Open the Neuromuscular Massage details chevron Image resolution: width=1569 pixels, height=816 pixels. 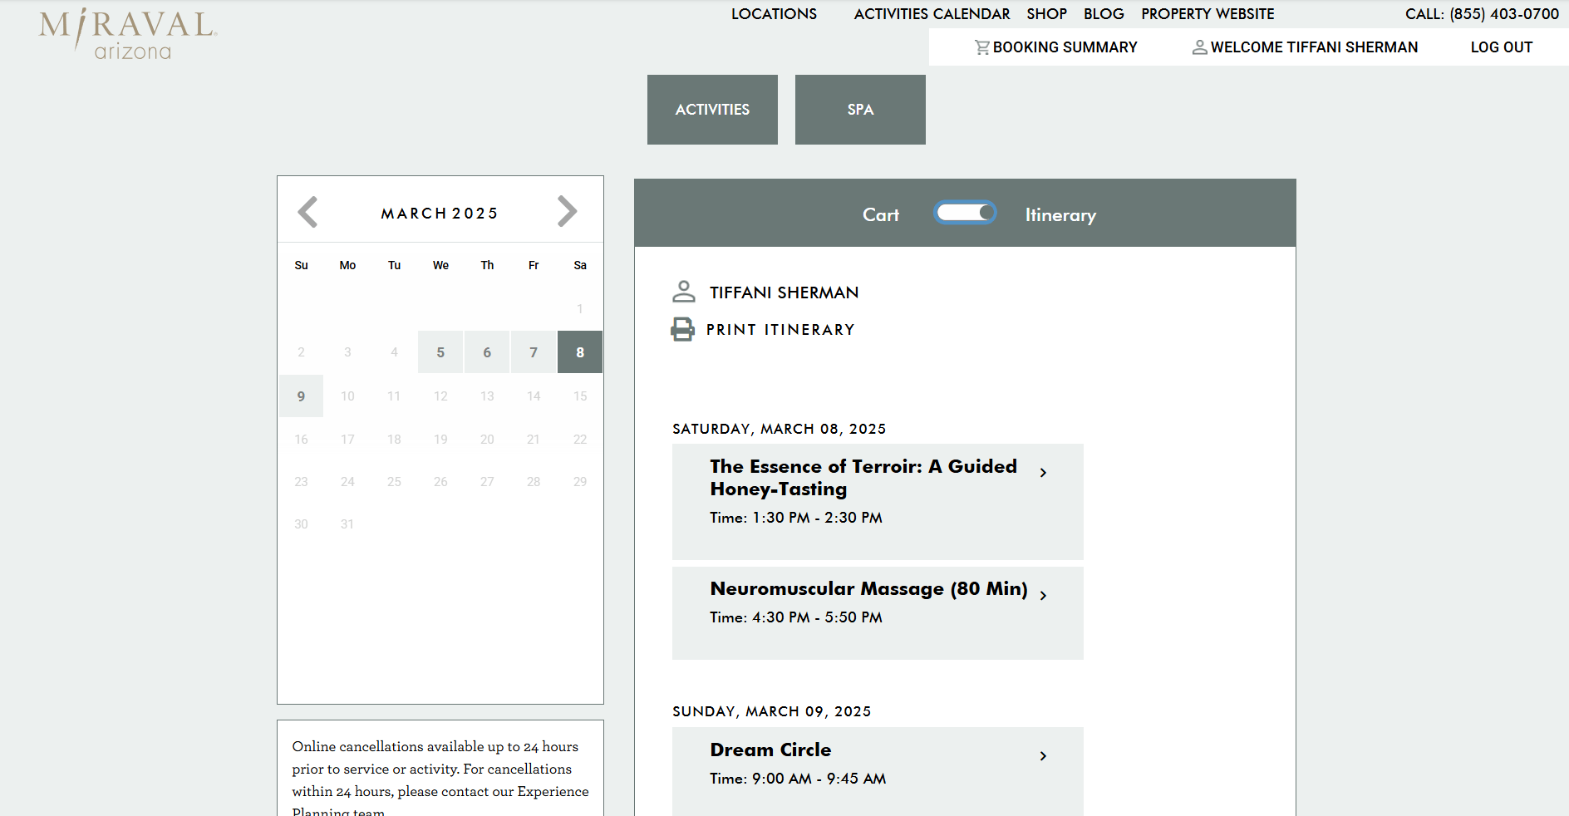pyautogui.click(x=1044, y=593)
